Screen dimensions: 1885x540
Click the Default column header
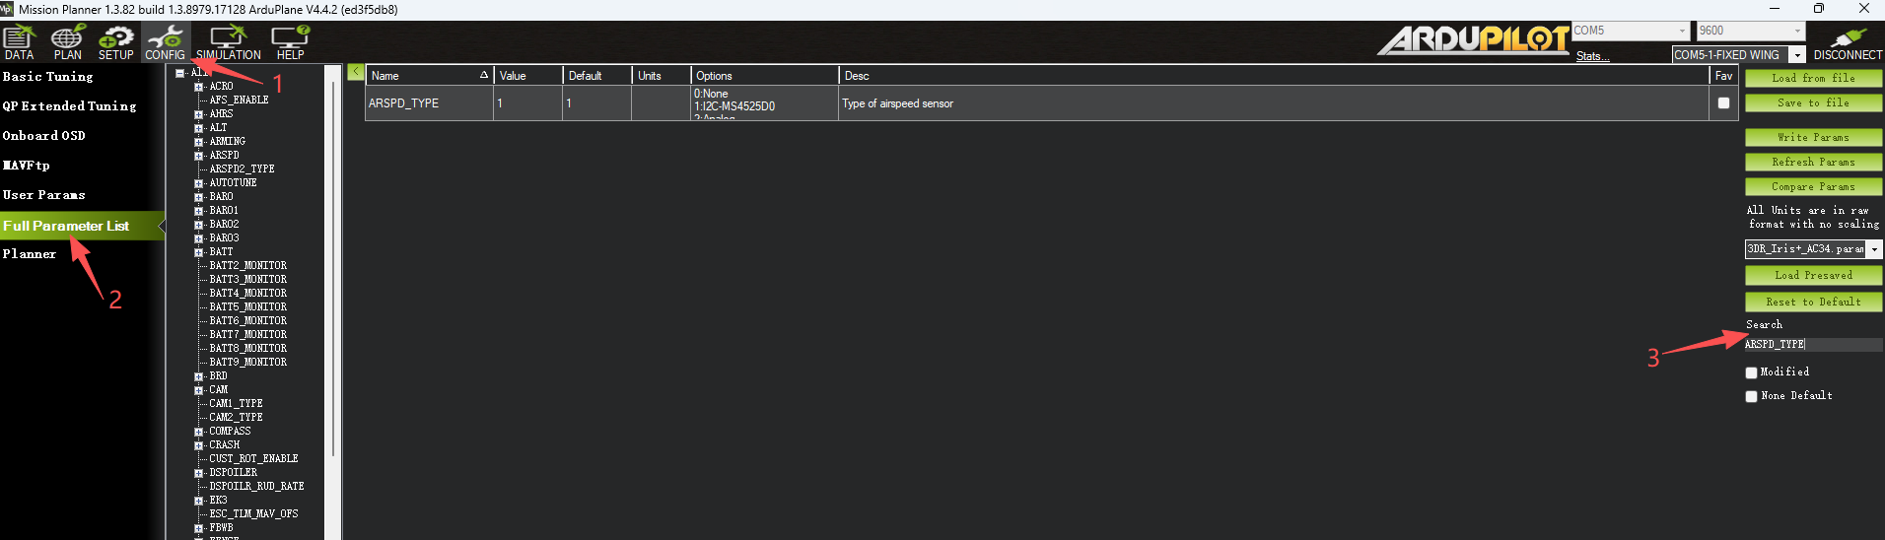[596, 76]
